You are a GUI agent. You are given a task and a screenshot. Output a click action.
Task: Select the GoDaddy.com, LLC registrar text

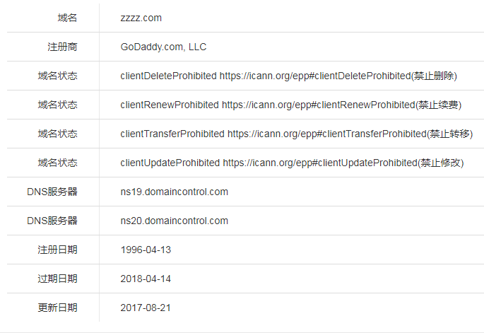[163, 47]
